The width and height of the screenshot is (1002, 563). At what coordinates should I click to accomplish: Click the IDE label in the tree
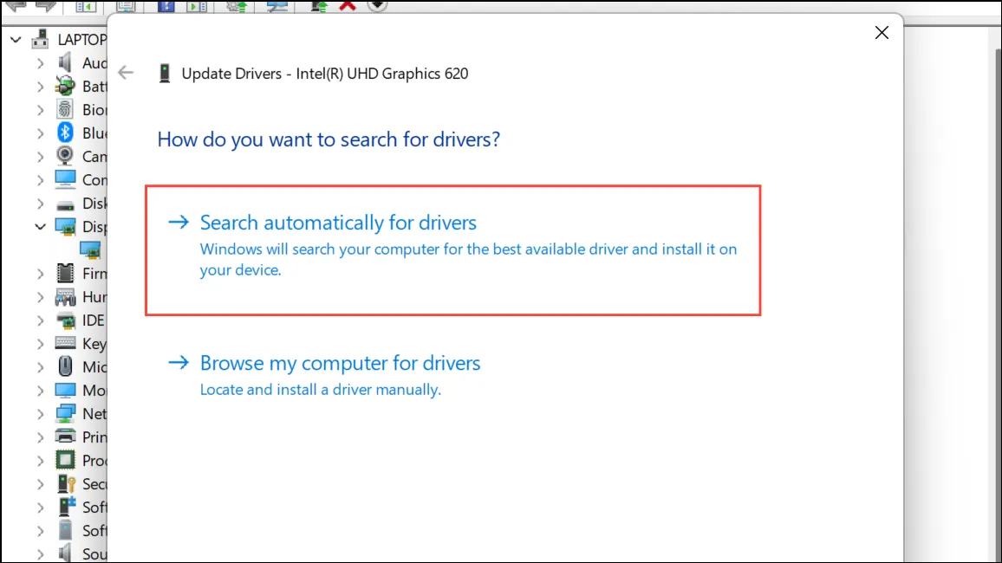(94, 320)
